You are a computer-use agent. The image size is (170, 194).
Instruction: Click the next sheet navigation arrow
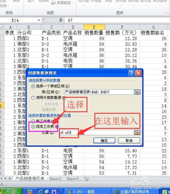(x=5, y=178)
